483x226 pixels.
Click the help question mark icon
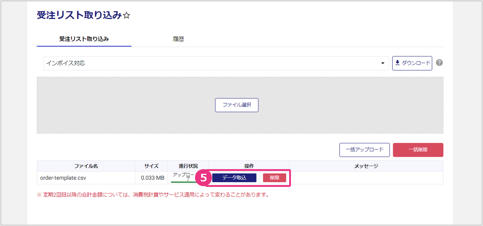(439, 63)
